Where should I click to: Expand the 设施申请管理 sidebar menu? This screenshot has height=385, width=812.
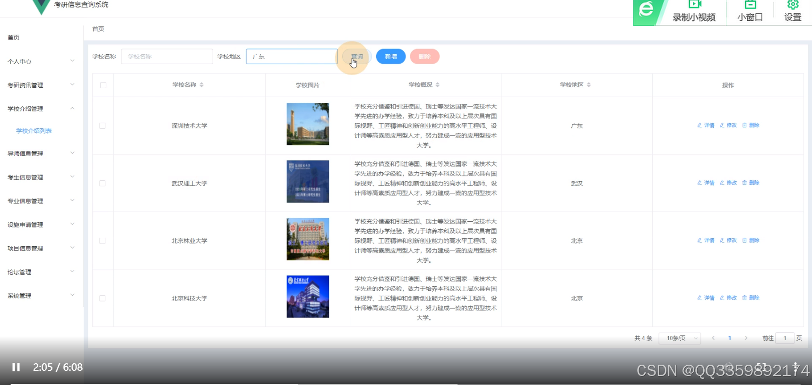(x=41, y=225)
